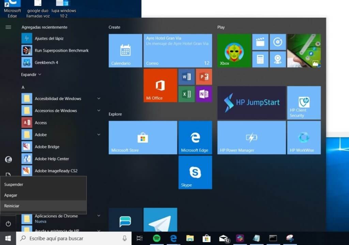The height and width of the screenshot is (245, 349).
Task: Click the Play group heading
Action: [221, 27]
